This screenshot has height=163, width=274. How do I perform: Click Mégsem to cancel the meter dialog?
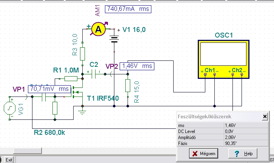203,154
